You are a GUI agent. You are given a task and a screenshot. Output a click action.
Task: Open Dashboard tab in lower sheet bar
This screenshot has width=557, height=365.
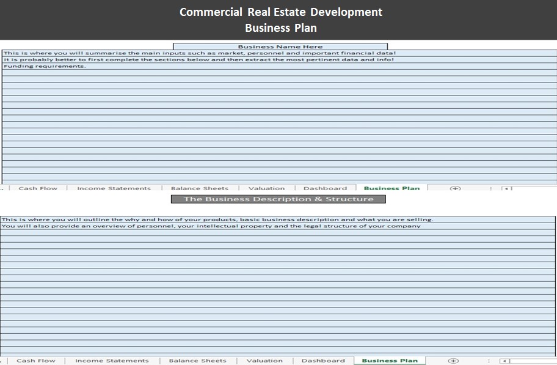(323, 360)
